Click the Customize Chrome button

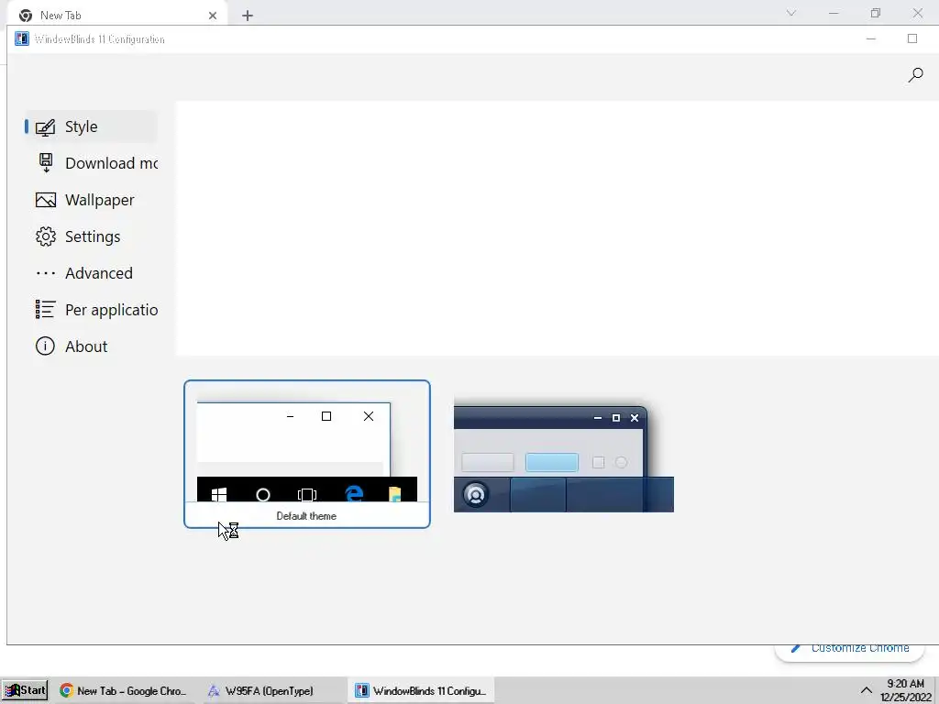tap(849, 649)
